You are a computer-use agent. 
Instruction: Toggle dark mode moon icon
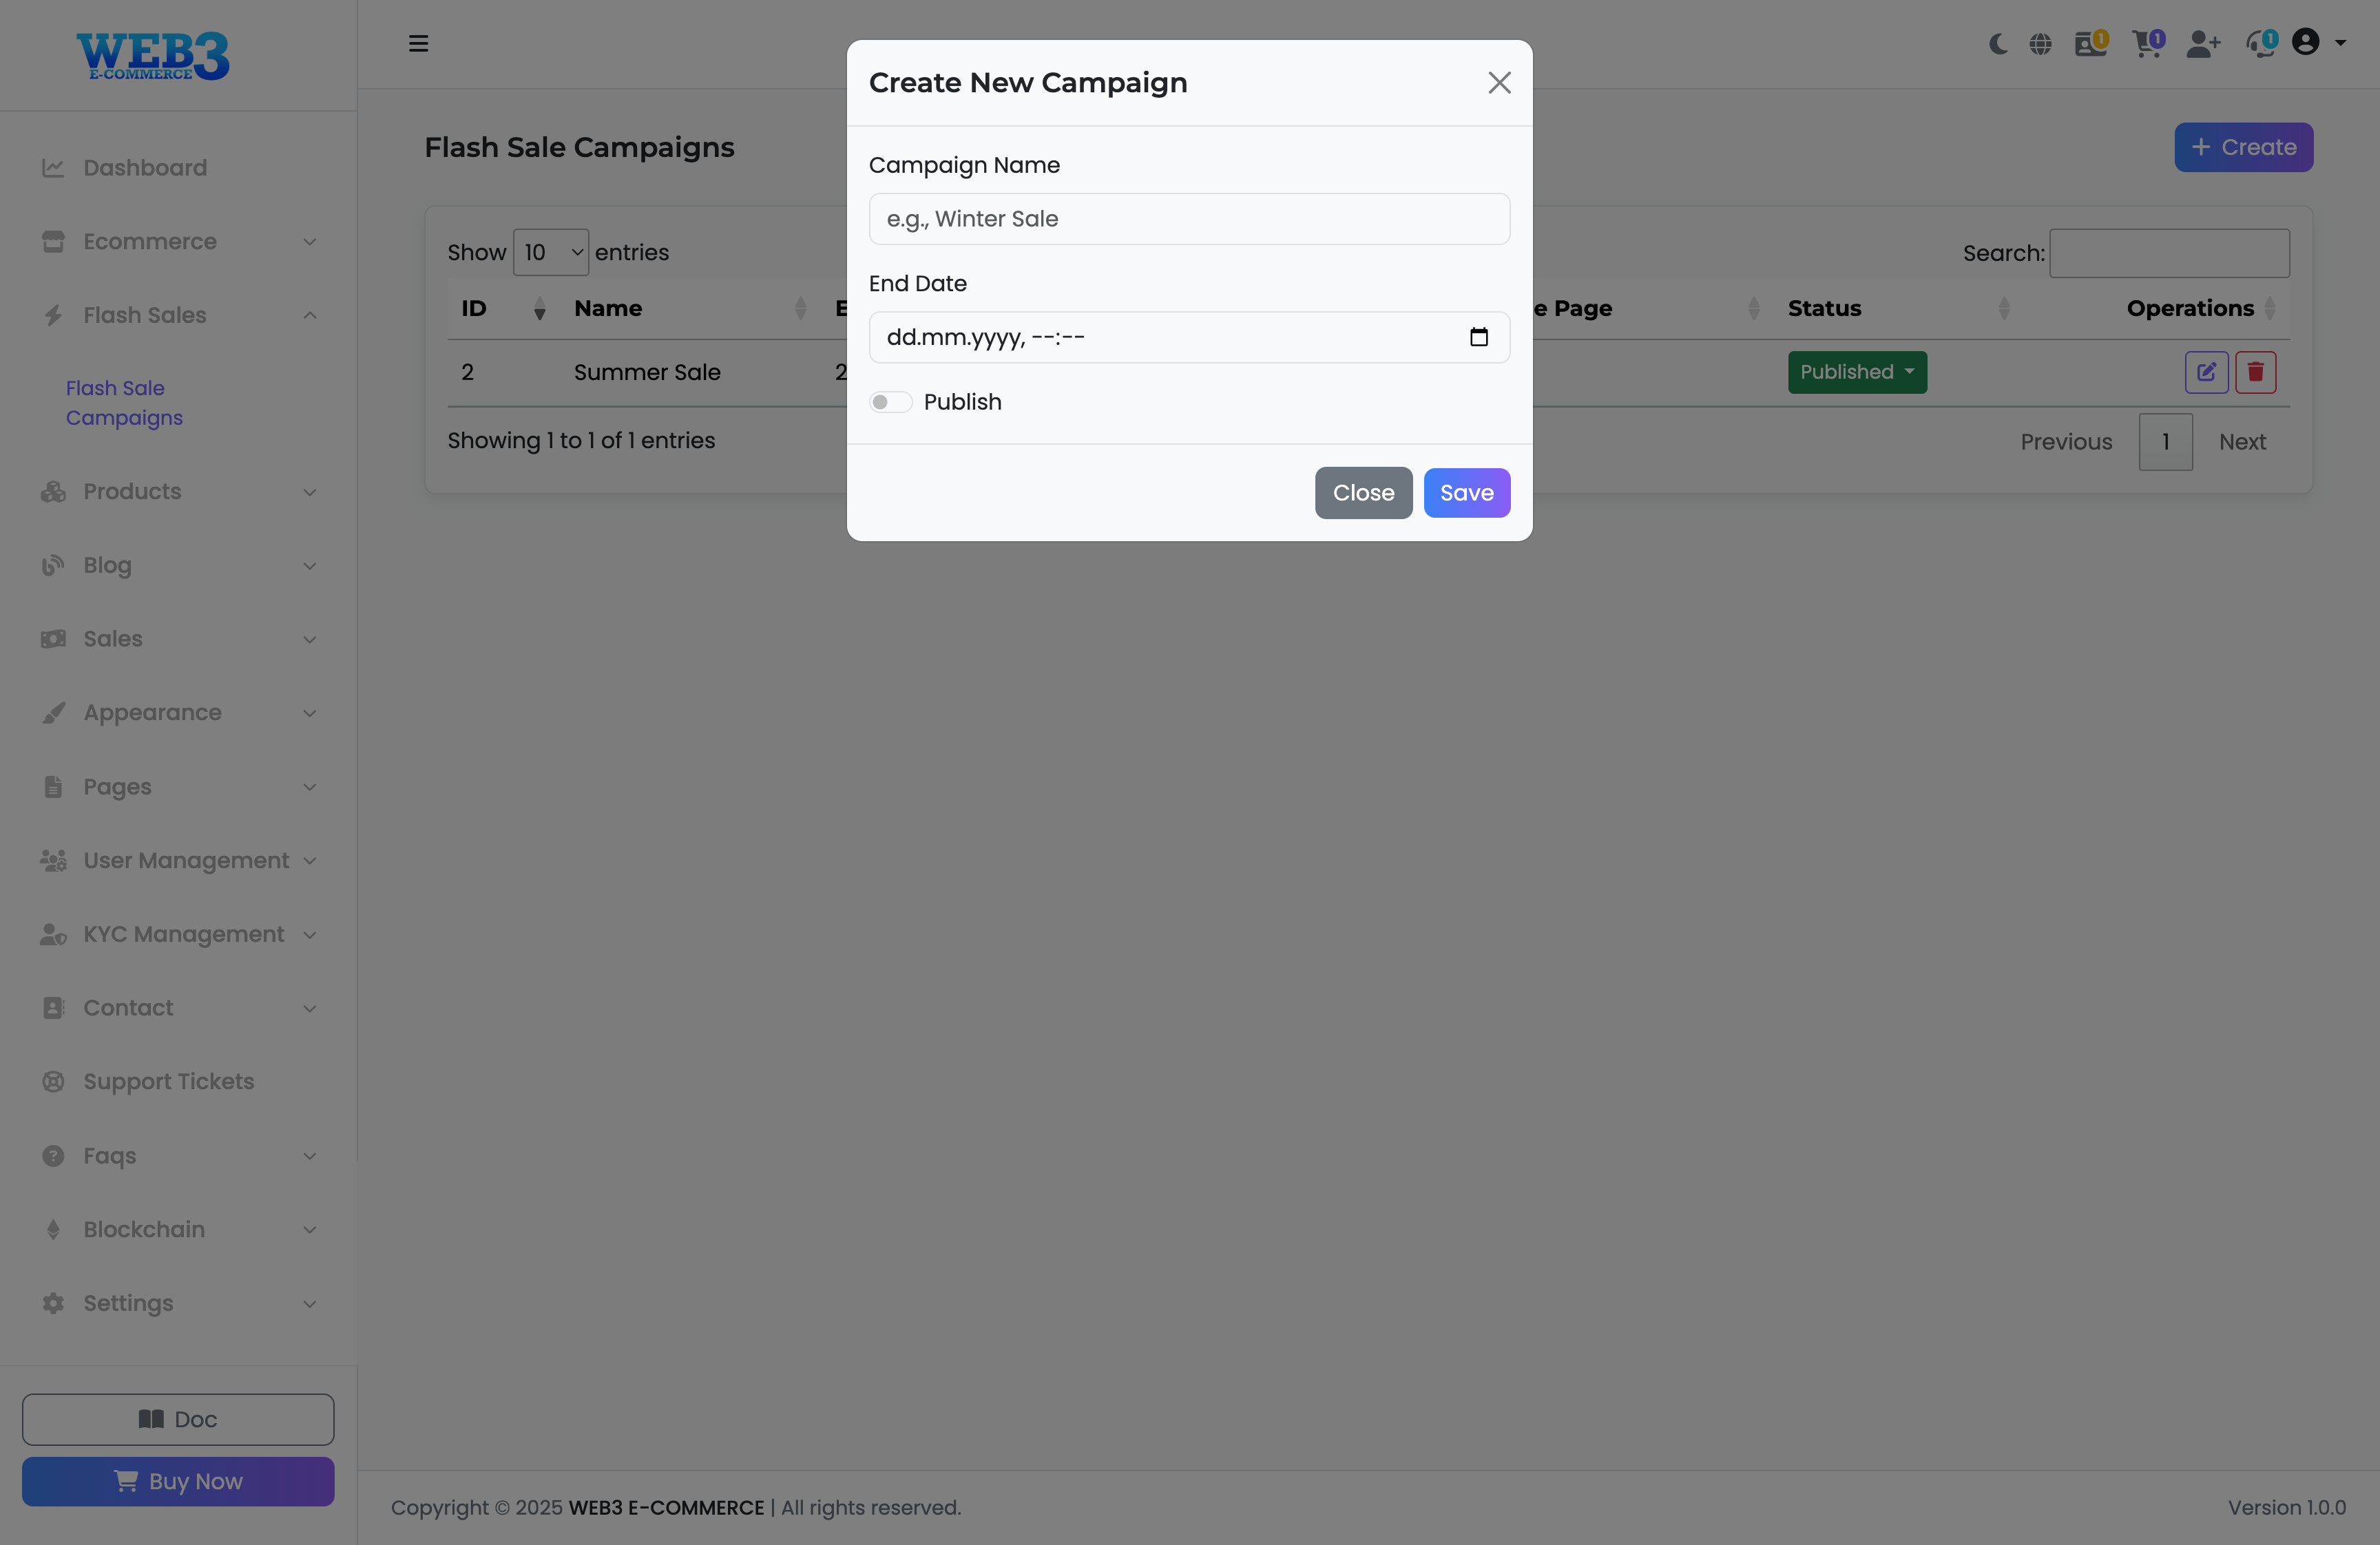coord(1998,44)
